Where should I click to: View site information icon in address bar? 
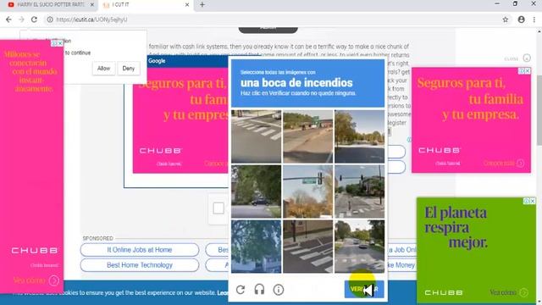coord(50,19)
